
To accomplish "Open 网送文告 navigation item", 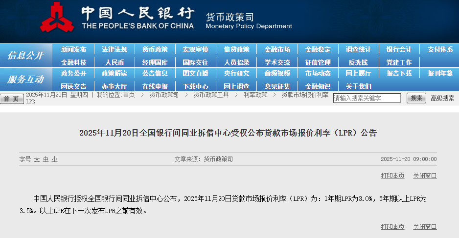I will (73, 86).
